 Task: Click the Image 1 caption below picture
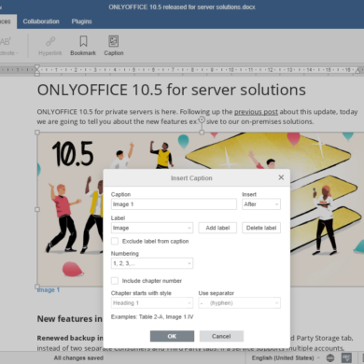tap(49, 290)
